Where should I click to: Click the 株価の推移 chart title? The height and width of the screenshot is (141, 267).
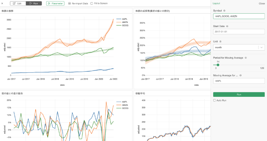tap(8, 11)
